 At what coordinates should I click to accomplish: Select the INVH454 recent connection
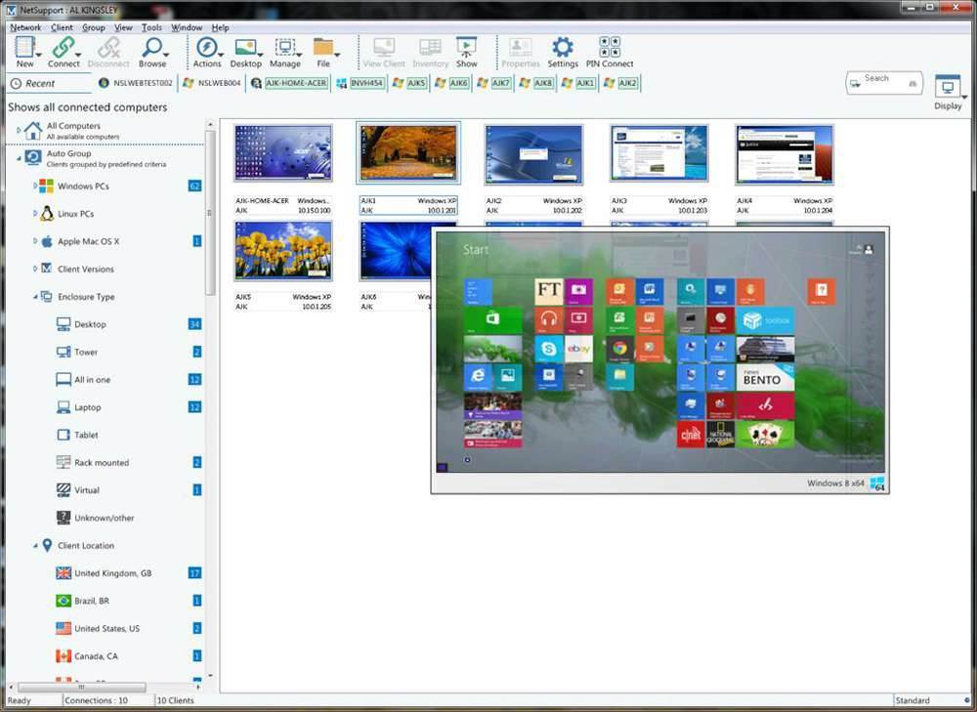pos(361,83)
